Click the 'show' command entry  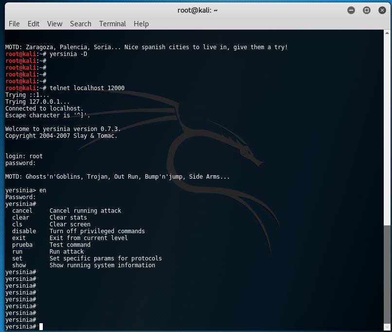click(x=19, y=265)
